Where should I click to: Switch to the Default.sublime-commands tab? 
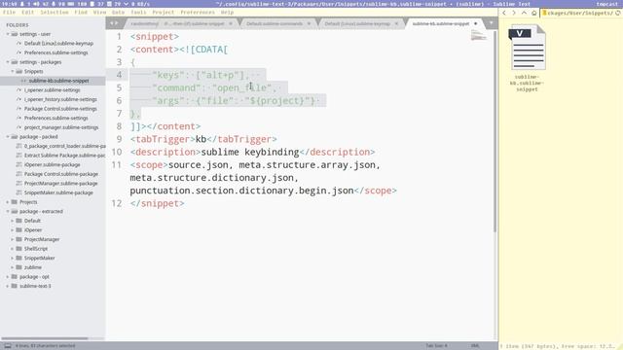[x=275, y=23]
